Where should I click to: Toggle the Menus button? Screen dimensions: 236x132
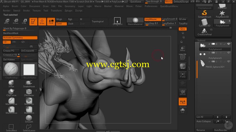coord(168,2)
